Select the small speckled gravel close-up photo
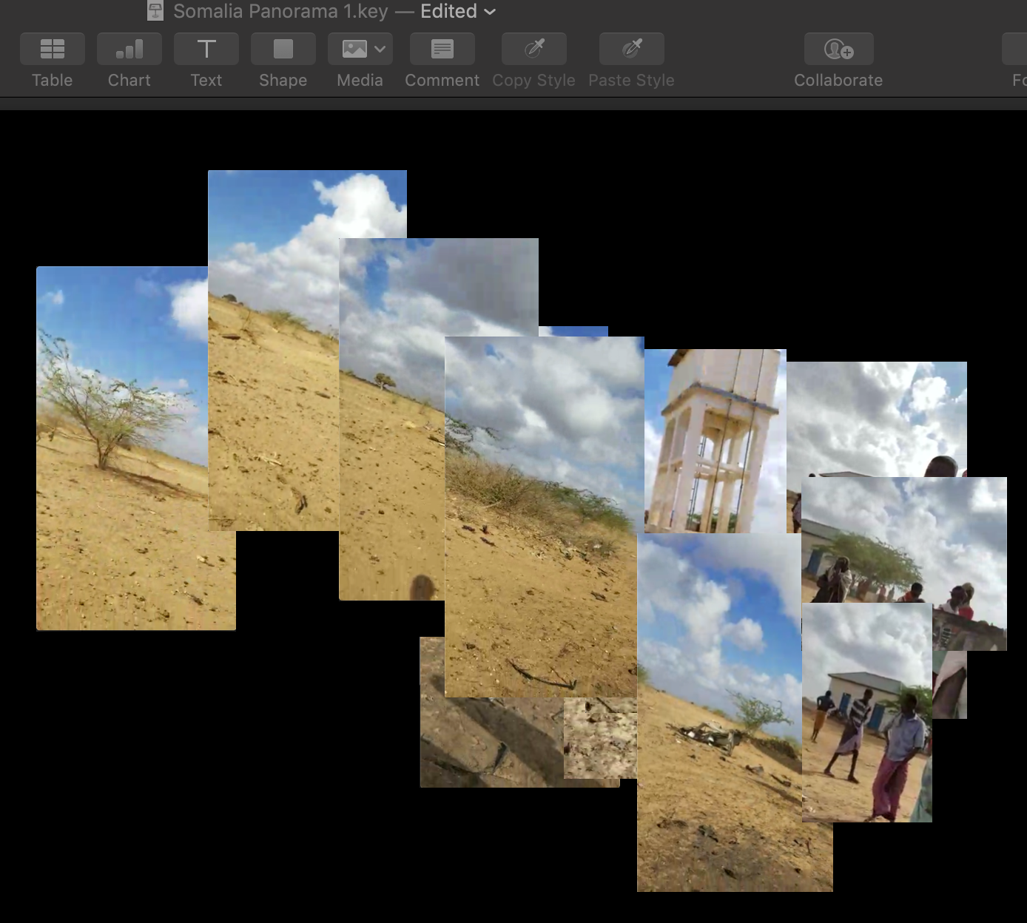This screenshot has height=923, width=1027. (600, 738)
